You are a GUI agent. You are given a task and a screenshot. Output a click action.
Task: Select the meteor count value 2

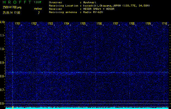(x=39, y=13)
